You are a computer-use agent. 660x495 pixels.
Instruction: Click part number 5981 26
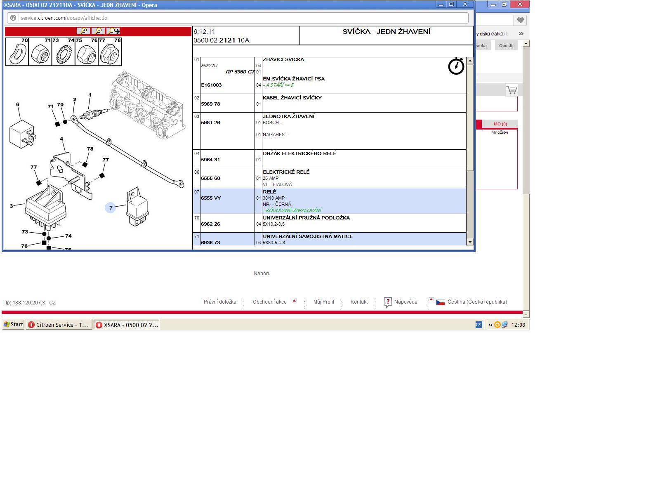(x=210, y=123)
